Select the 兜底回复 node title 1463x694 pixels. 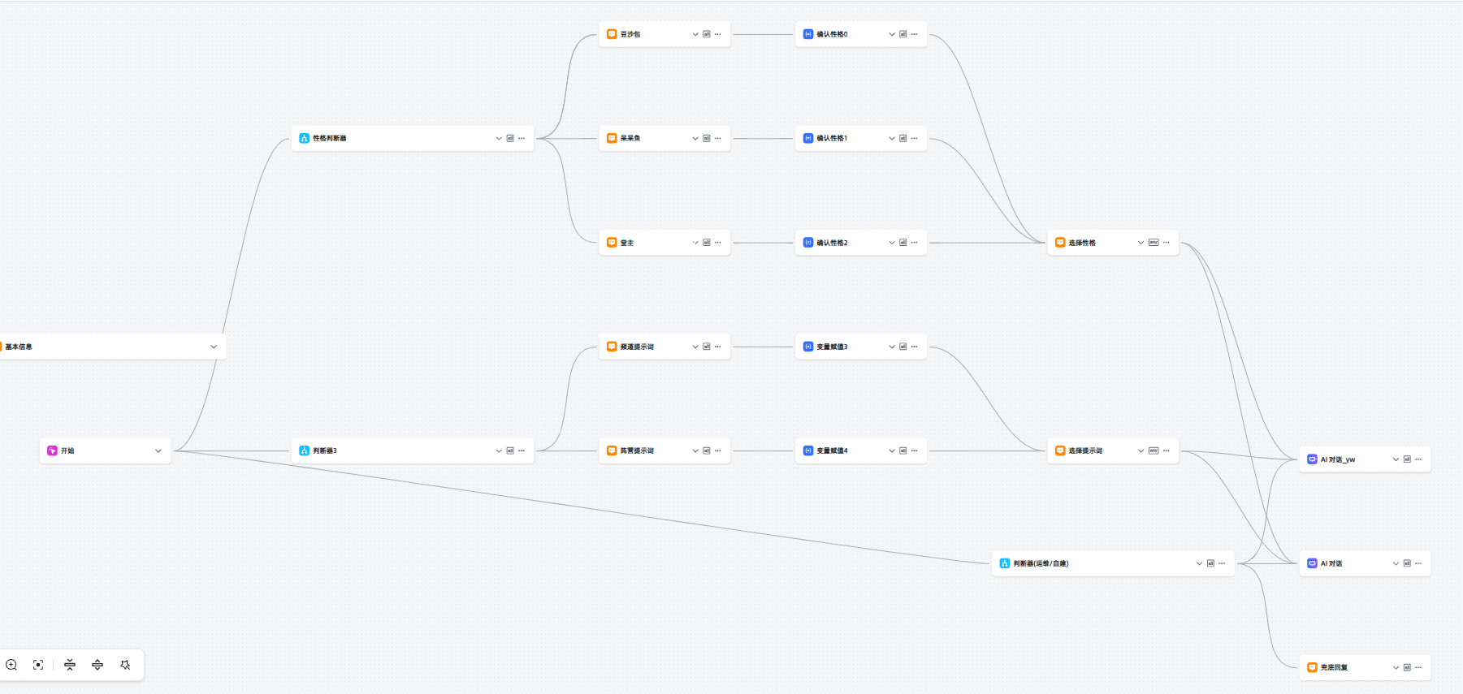(x=1334, y=667)
